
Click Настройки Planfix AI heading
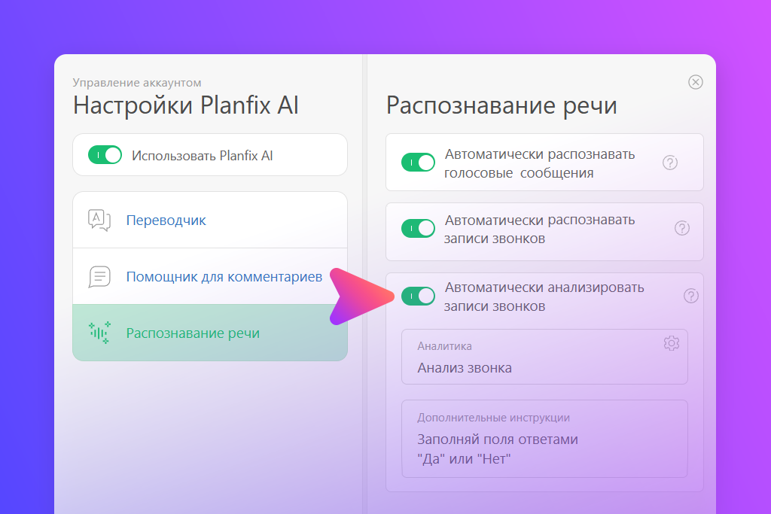pyautogui.click(x=186, y=105)
